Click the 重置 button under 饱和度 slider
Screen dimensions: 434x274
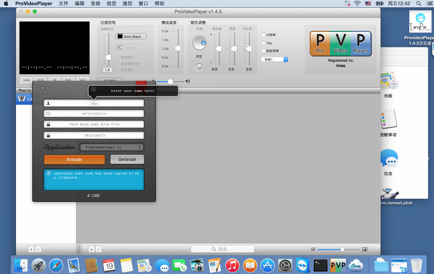click(215, 69)
